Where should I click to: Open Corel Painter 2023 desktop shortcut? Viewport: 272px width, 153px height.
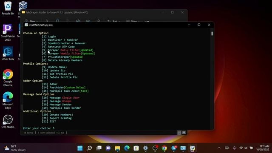coord(8,33)
